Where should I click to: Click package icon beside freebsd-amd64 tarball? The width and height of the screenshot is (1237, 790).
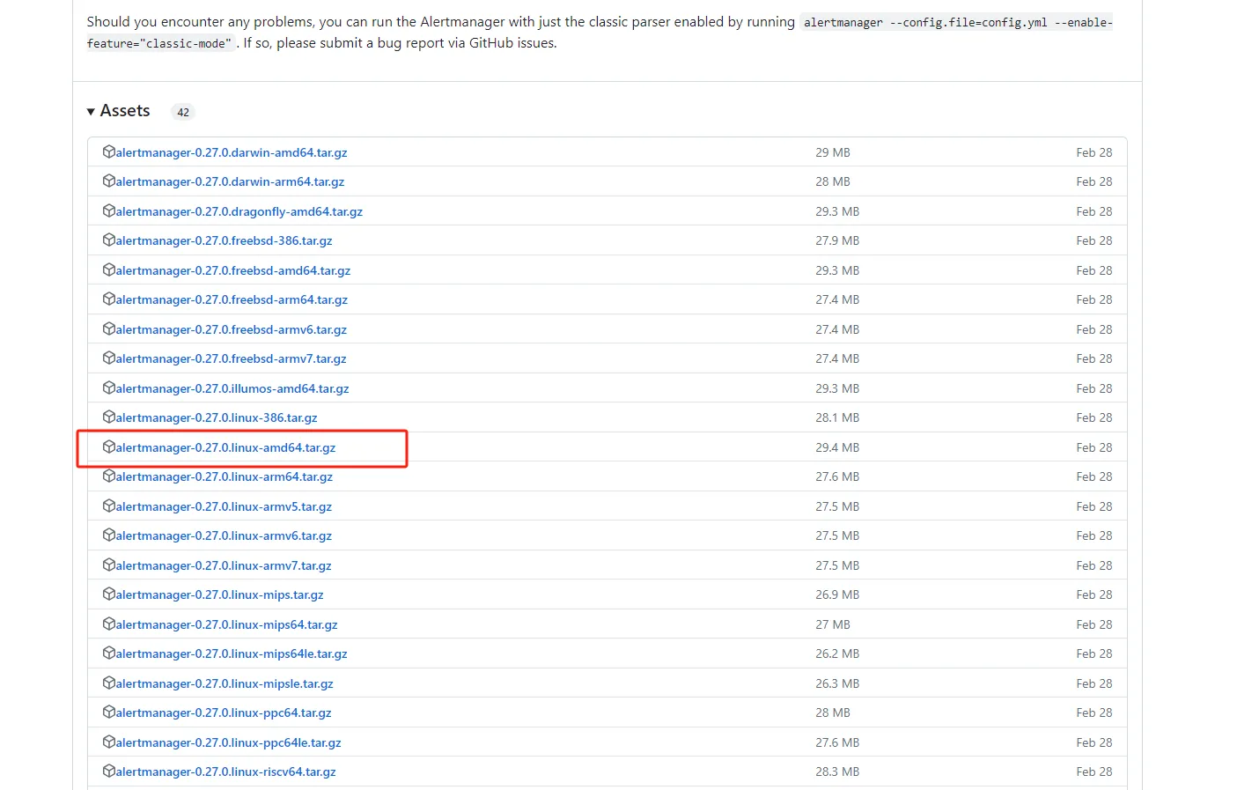point(109,269)
